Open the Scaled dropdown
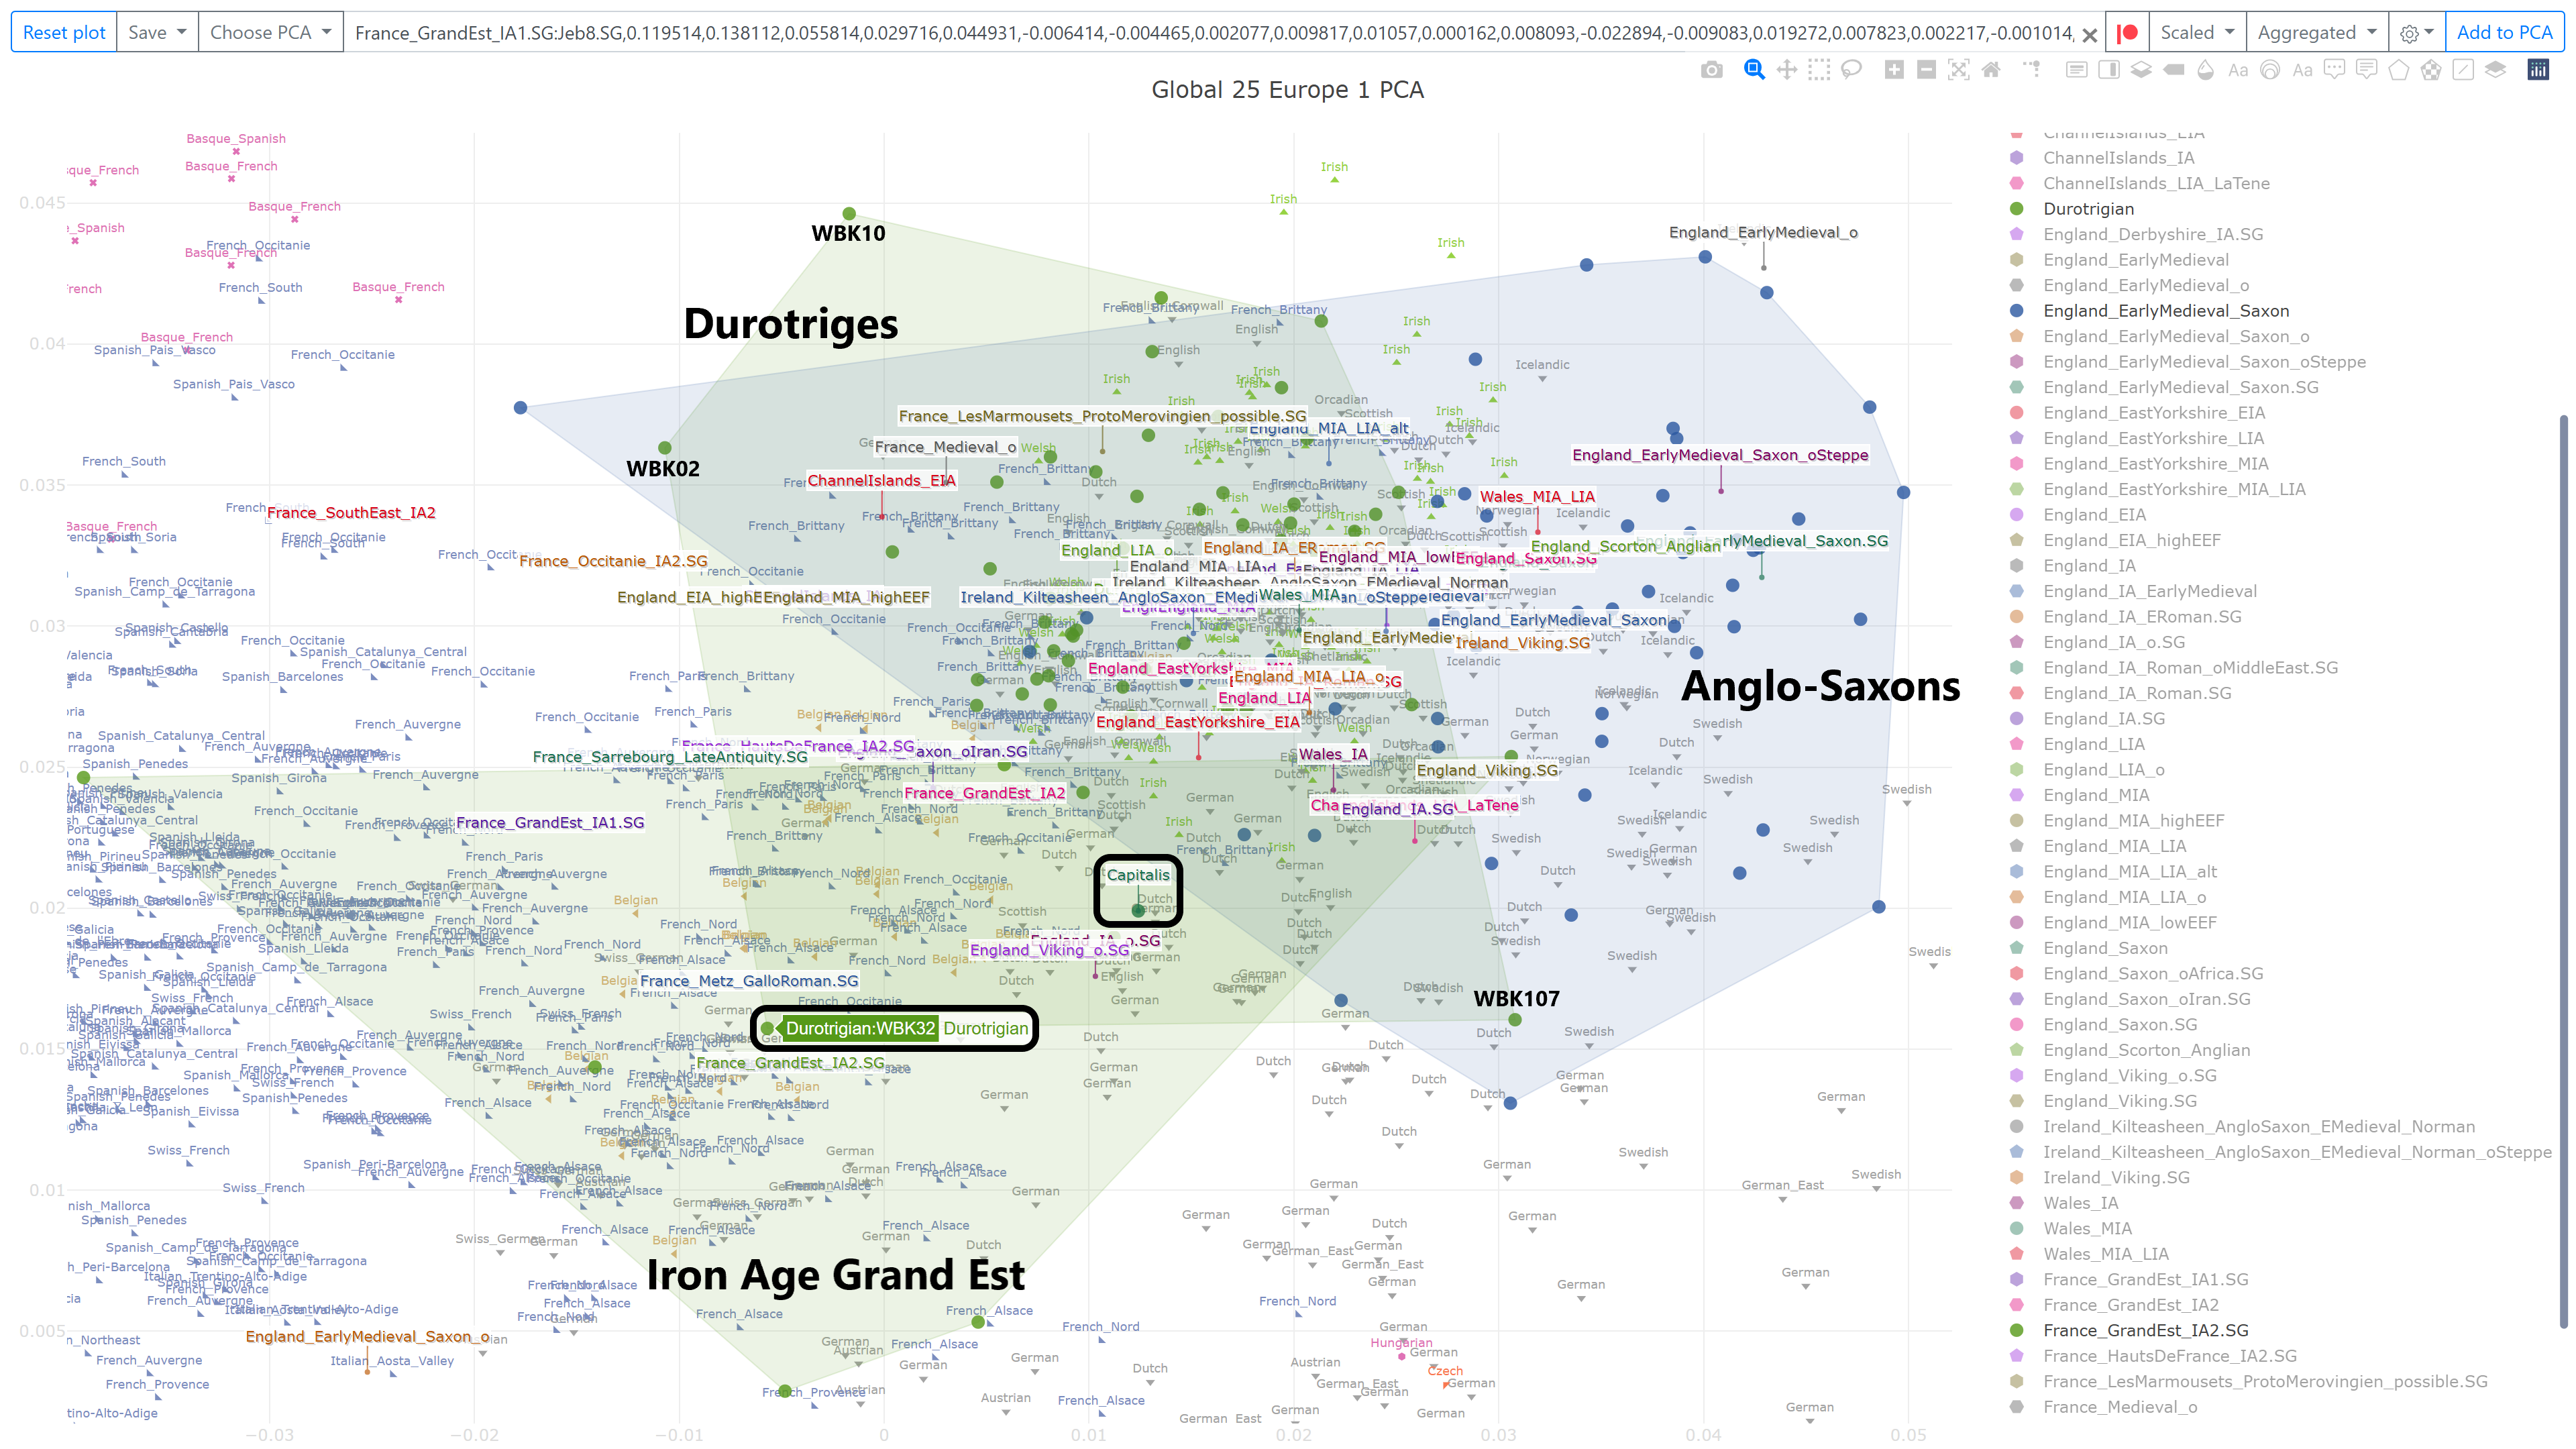The height and width of the screenshot is (1449, 2576). tap(2196, 32)
